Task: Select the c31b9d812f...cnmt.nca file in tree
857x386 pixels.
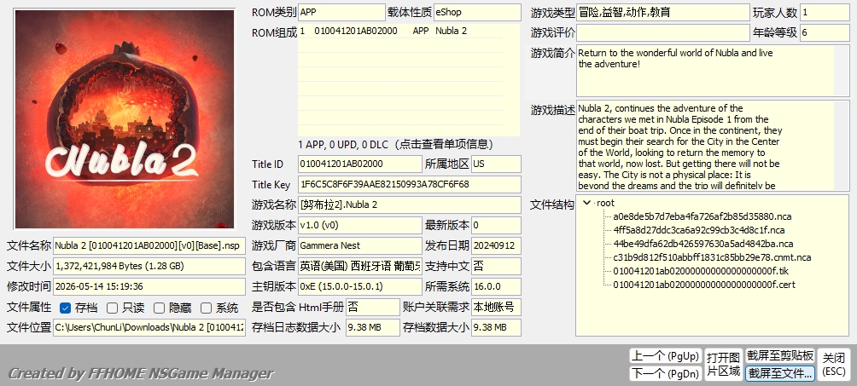Action: (x=712, y=257)
